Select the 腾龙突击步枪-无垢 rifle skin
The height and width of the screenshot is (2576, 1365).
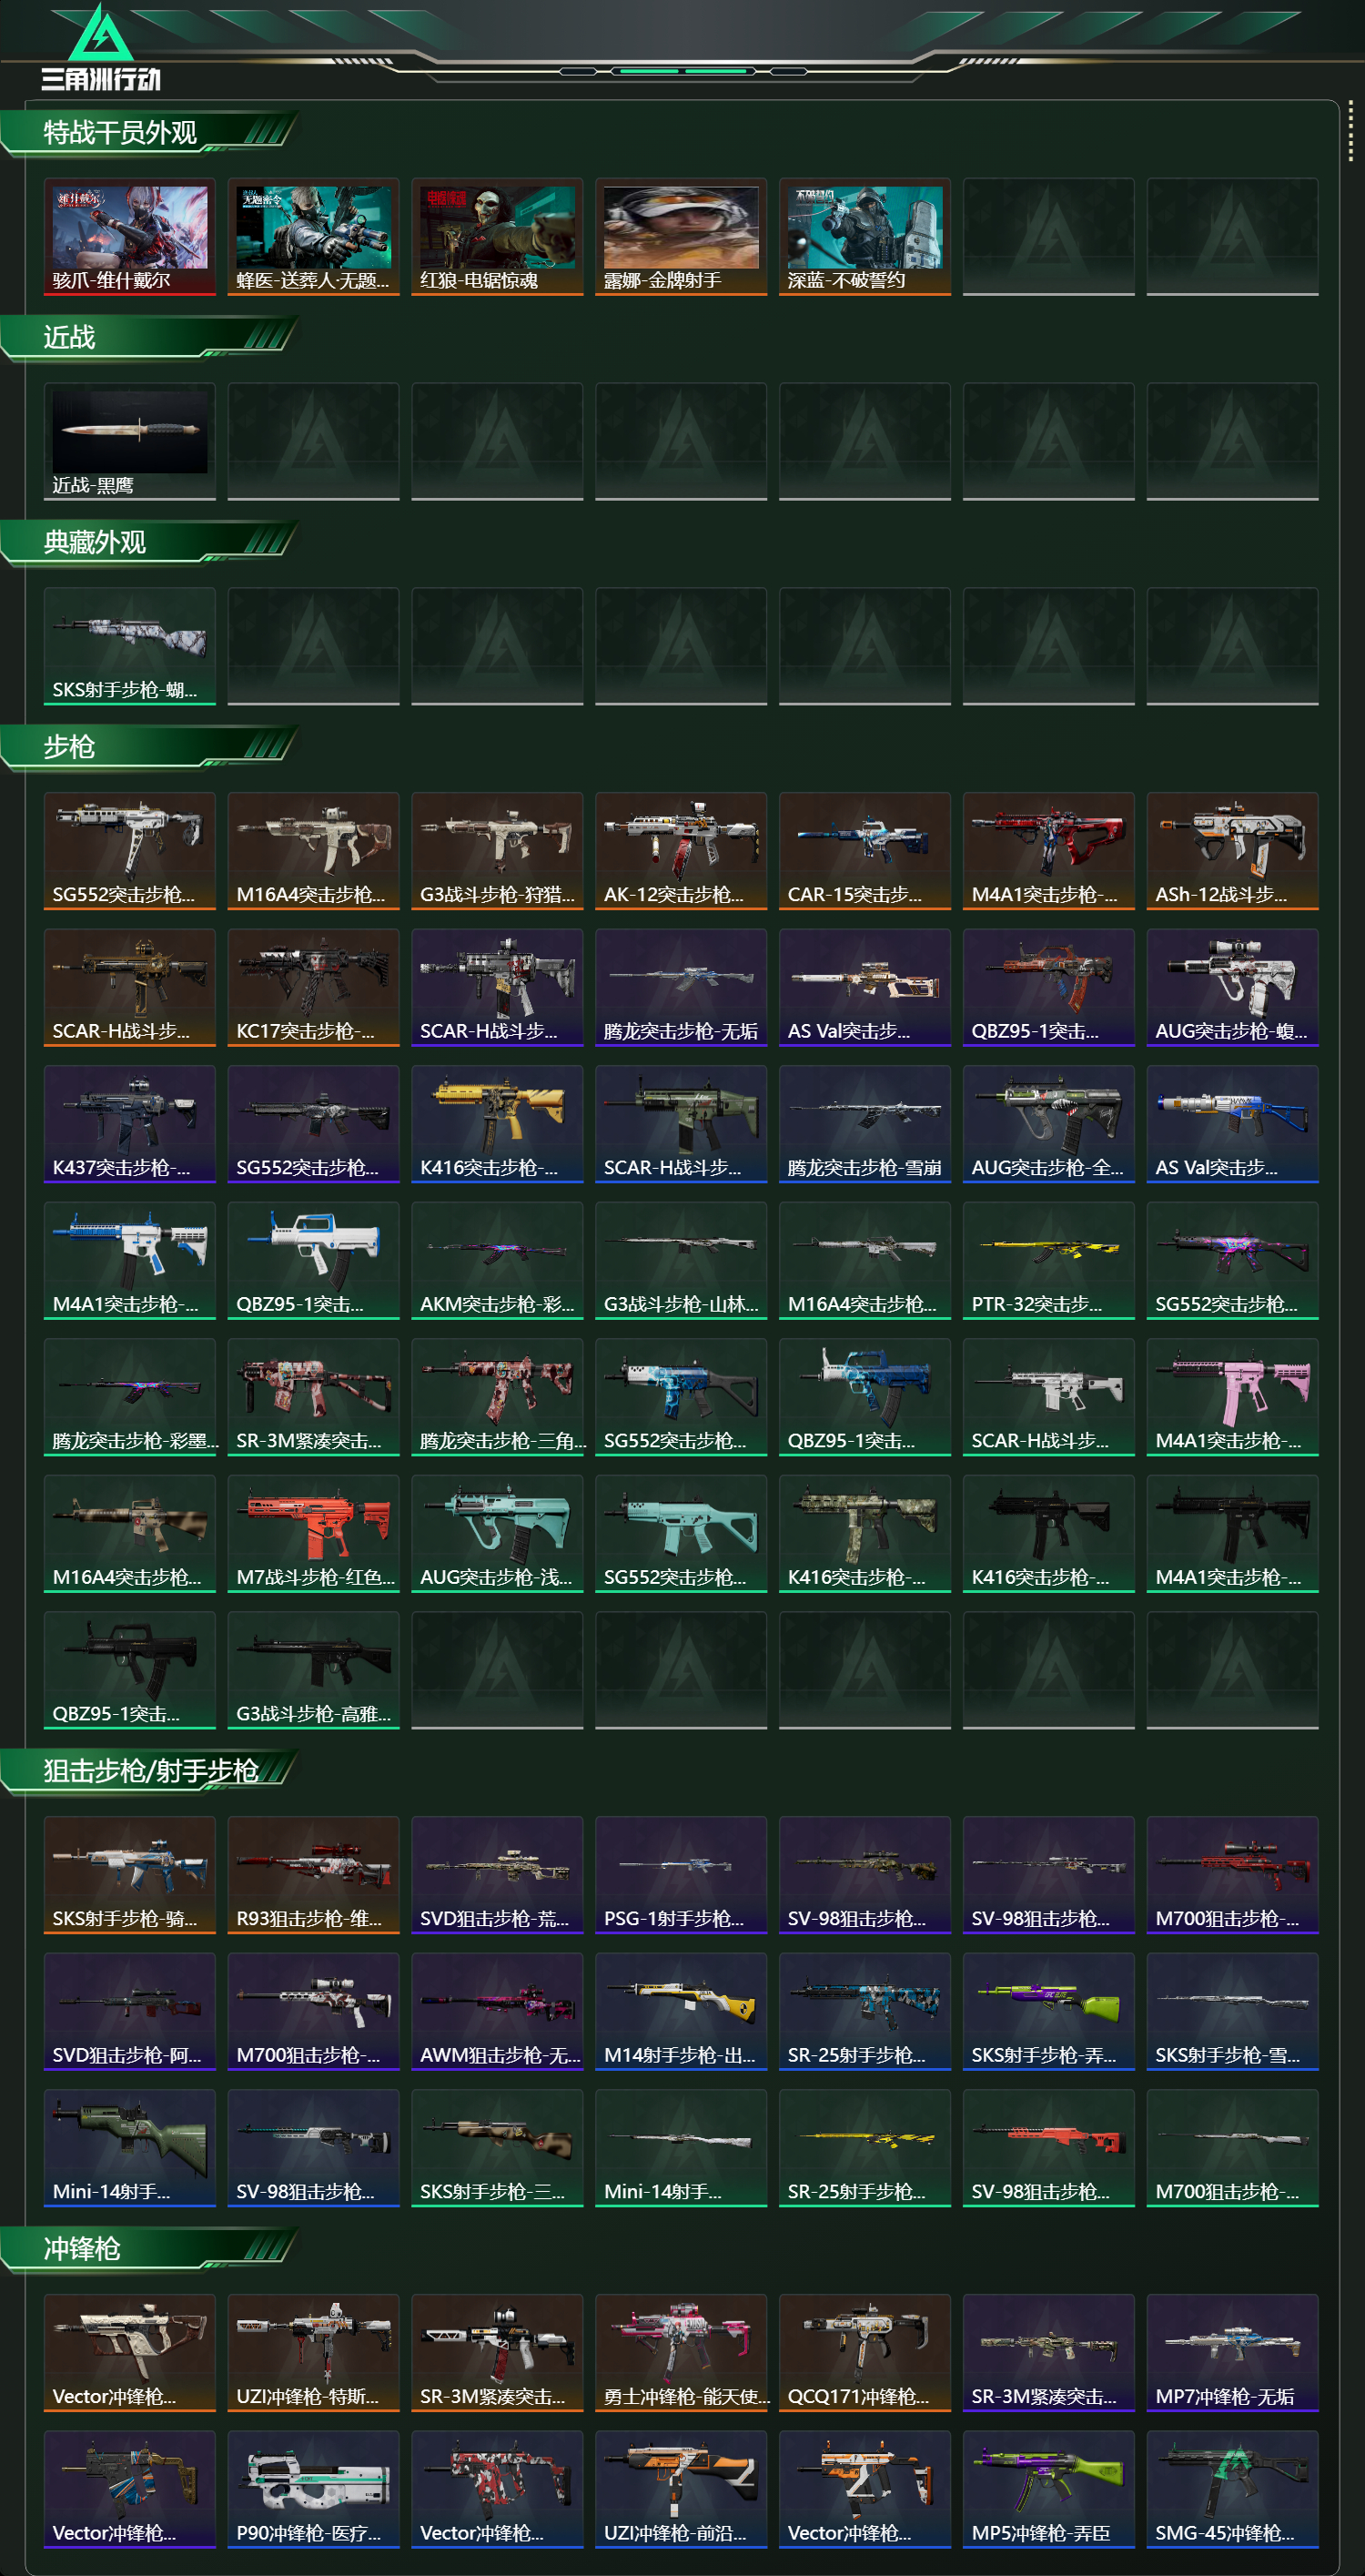click(681, 988)
